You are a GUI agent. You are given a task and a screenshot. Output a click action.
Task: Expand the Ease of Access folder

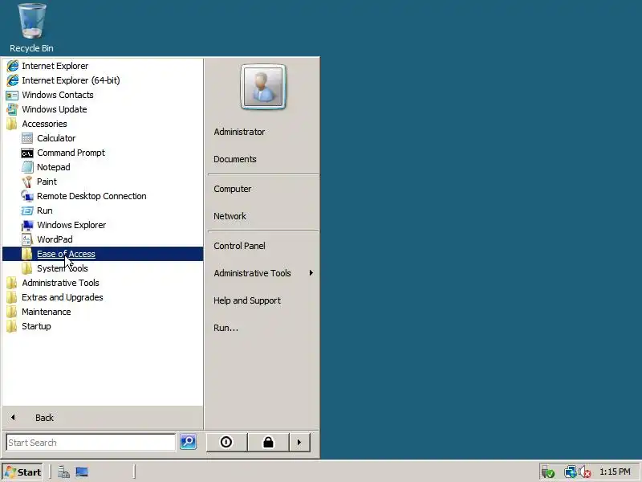click(x=103, y=254)
